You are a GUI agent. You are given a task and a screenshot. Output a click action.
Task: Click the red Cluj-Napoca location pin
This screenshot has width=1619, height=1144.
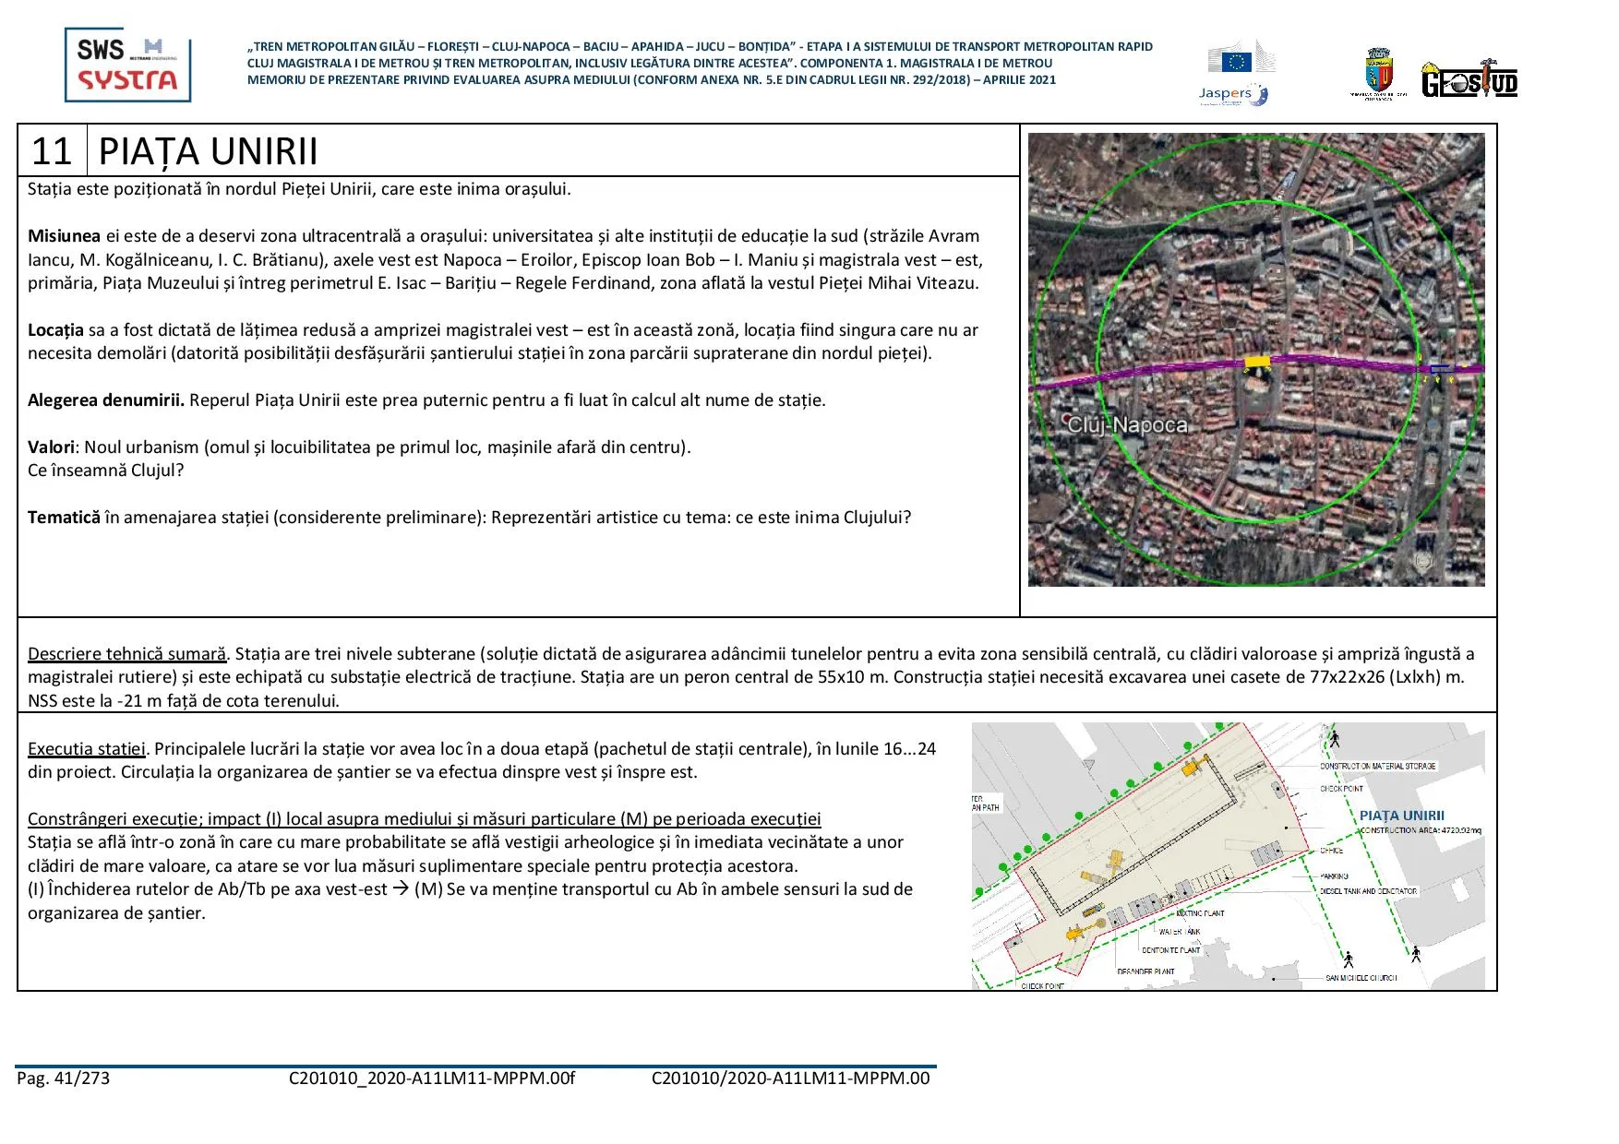tap(1067, 419)
